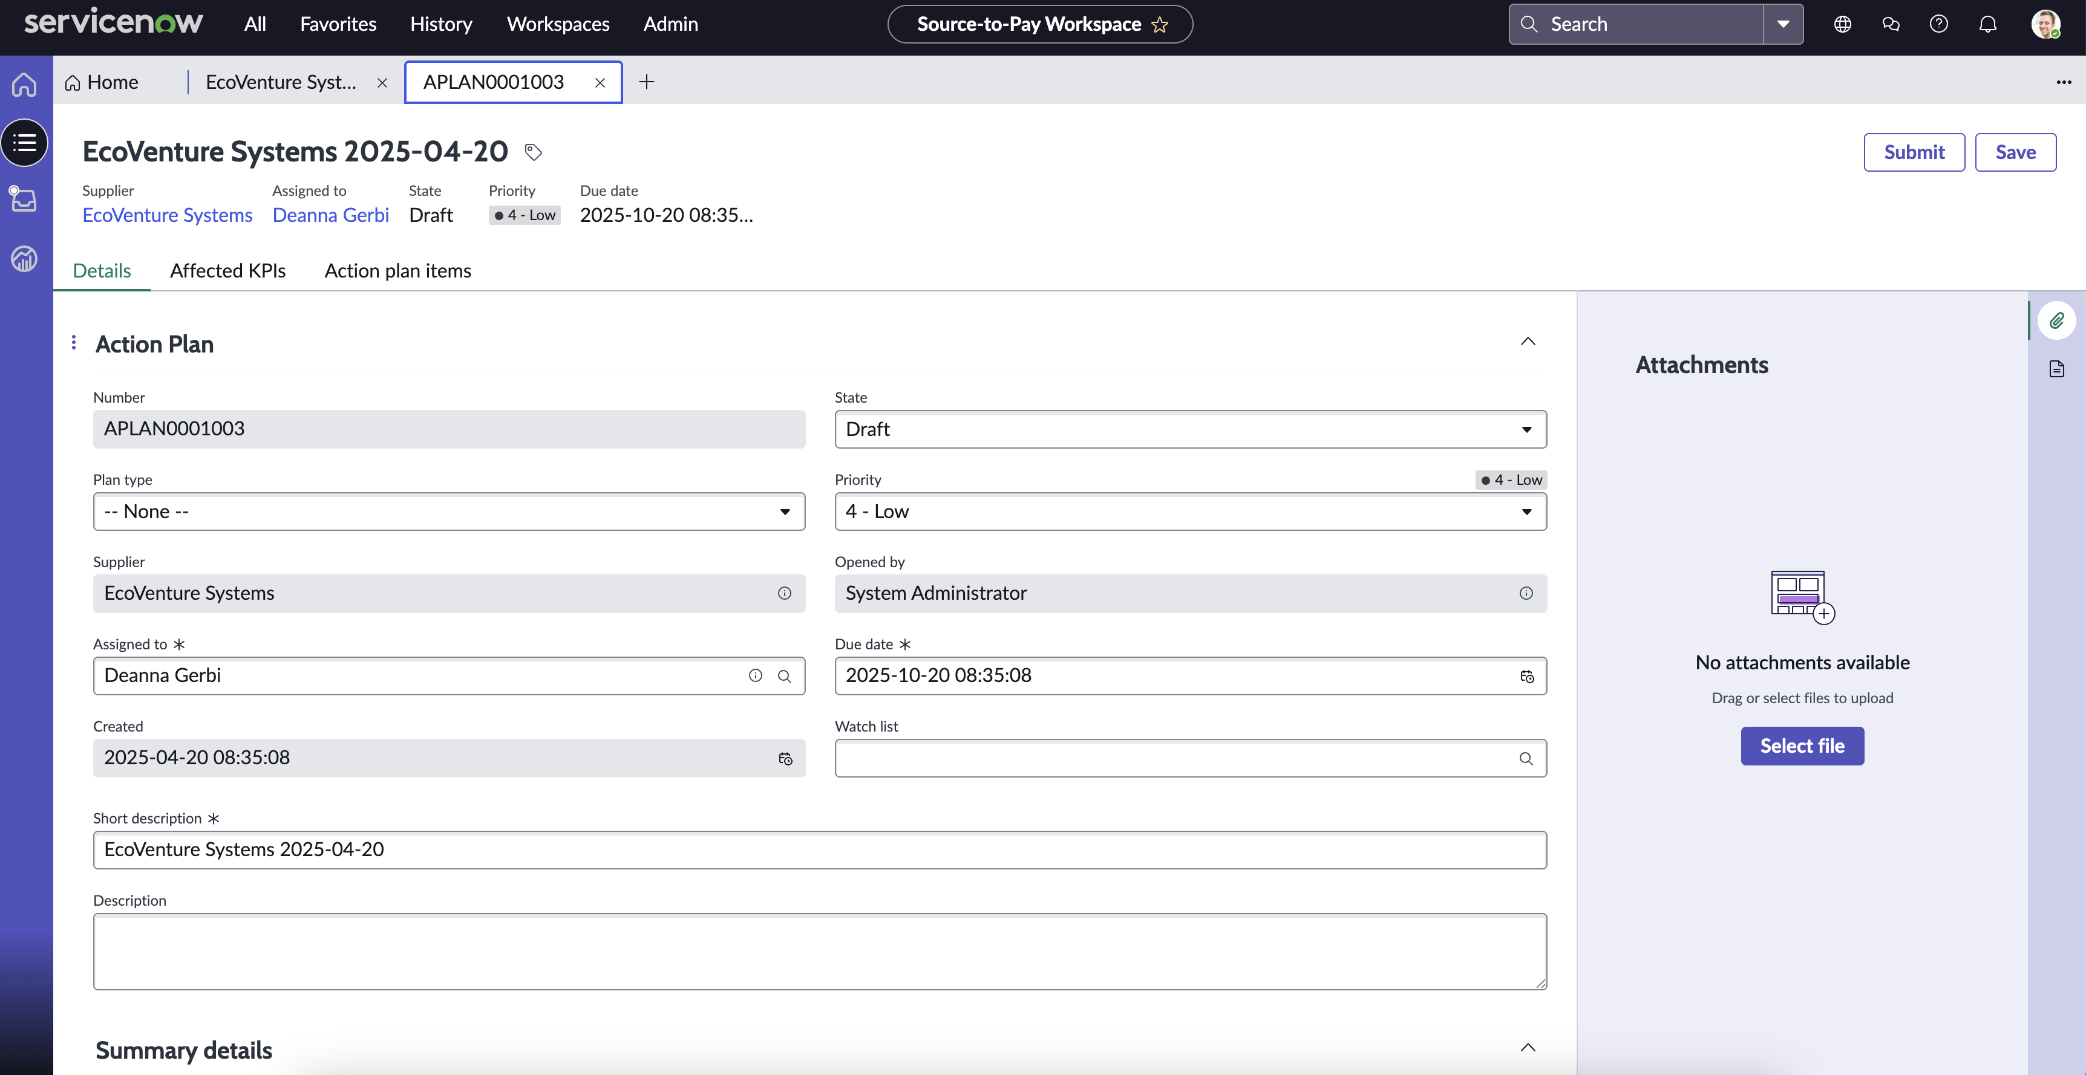
Task: Switch to the EcoVenture Syst... tab
Action: 281,82
